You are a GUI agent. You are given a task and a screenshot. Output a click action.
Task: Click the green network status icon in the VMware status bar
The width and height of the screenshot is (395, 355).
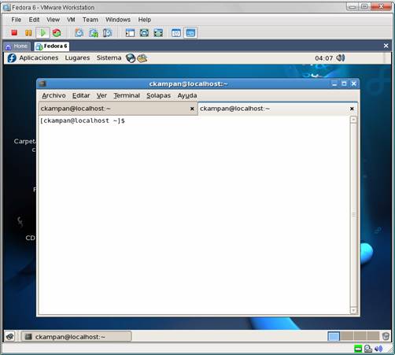click(358, 349)
